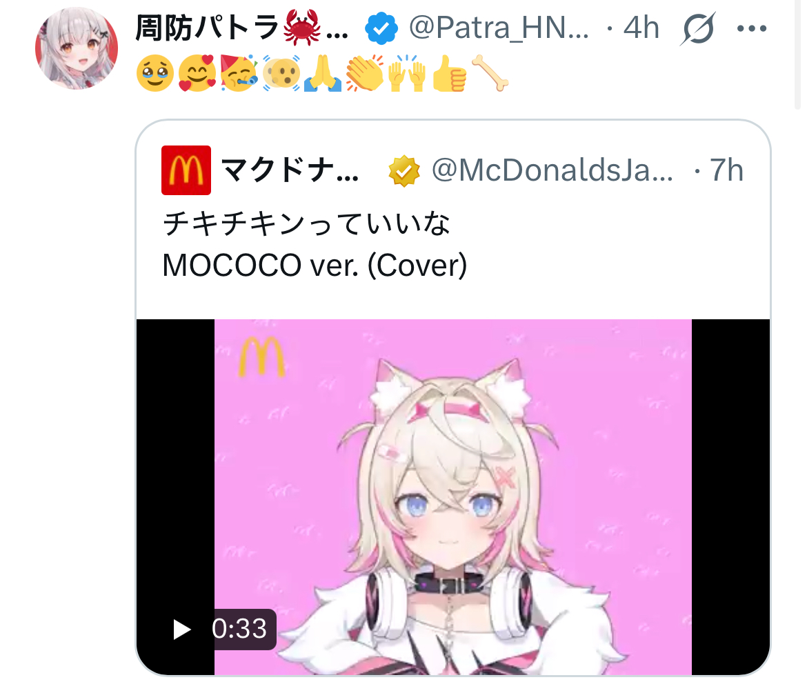Open the 4h timestamp link

(641, 28)
